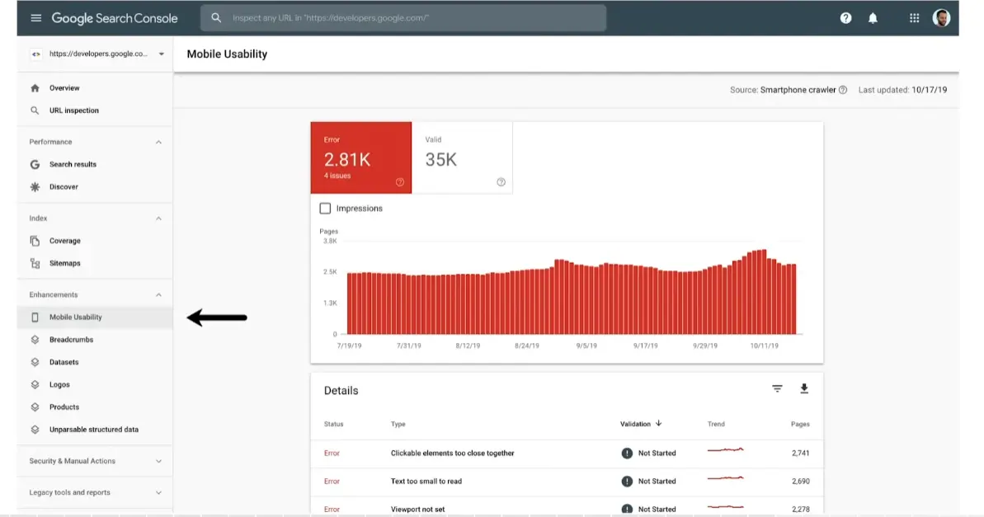
Task: Go to Sitemaps in sidebar
Action: (64, 264)
